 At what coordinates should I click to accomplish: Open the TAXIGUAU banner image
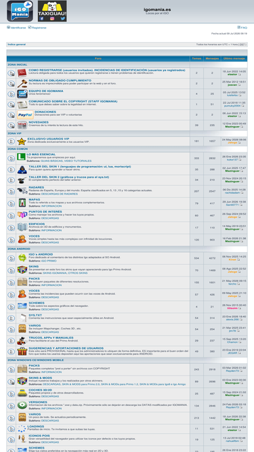point(52,11)
